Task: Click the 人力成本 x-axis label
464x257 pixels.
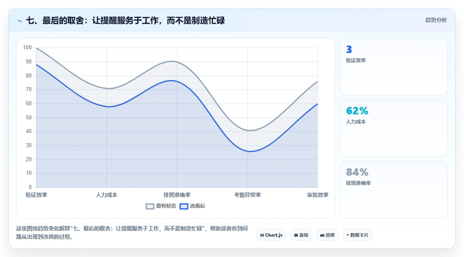Action: click(x=106, y=195)
